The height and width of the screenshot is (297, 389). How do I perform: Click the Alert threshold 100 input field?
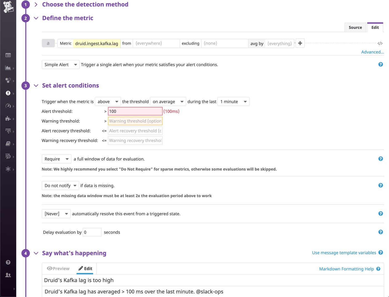[x=135, y=111]
